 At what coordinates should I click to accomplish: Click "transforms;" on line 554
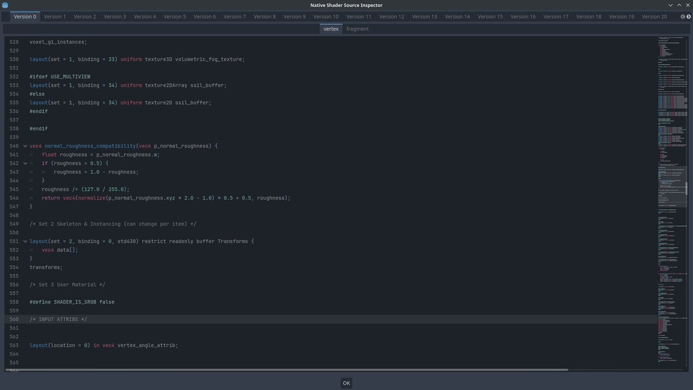[x=46, y=268]
